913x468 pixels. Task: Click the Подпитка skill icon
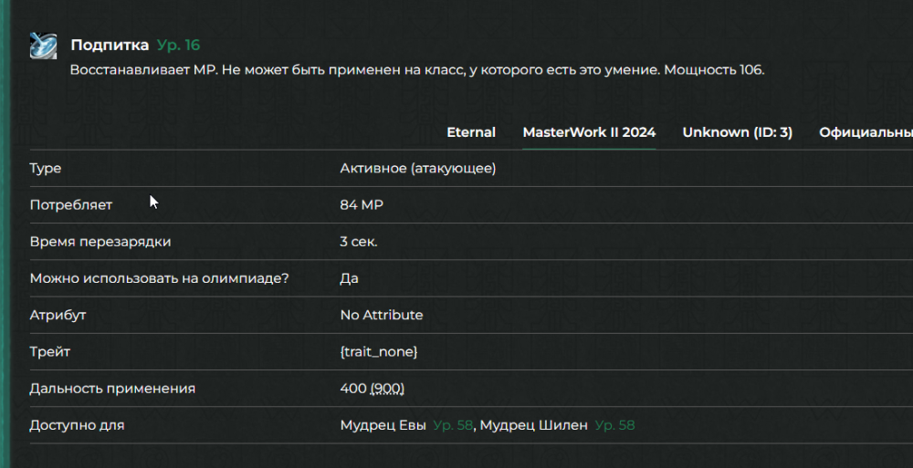(43, 46)
